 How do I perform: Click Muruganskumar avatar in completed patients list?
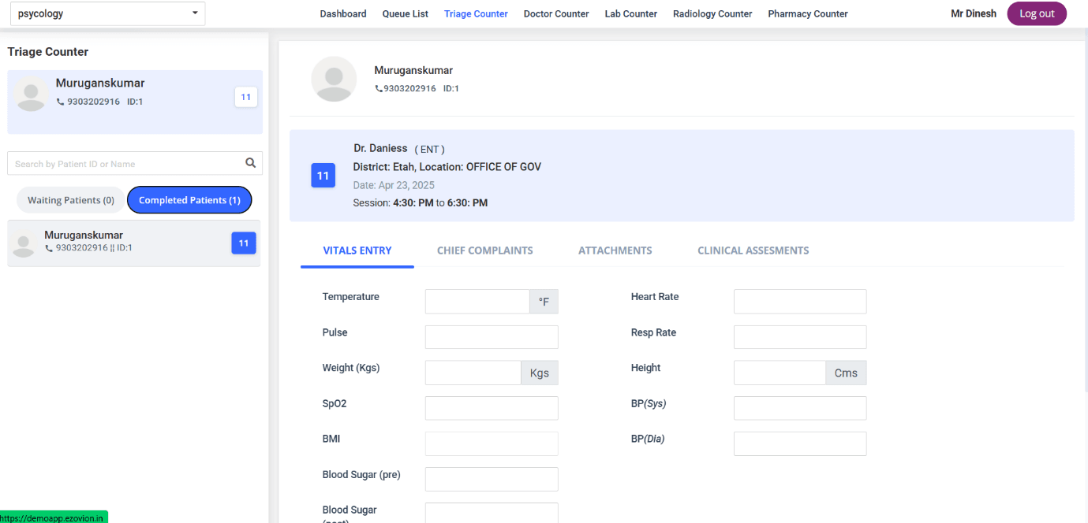pyautogui.click(x=25, y=243)
